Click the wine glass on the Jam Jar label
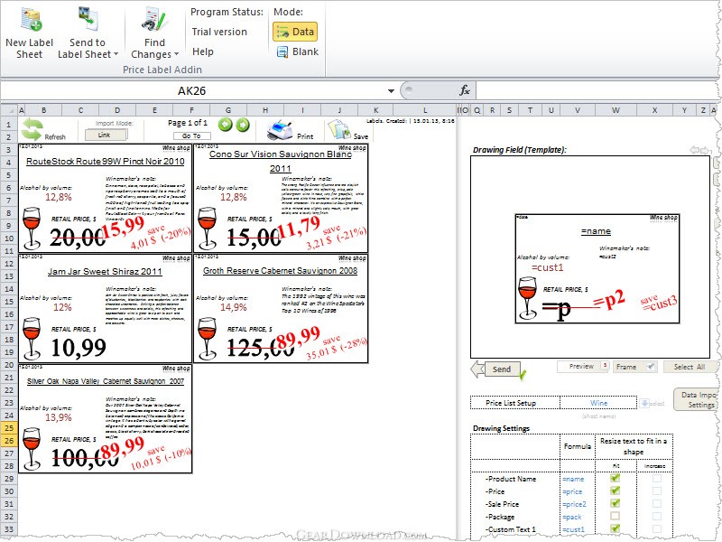Image resolution: width=722 pixels, height=542 pixels. tap(32, 339)
